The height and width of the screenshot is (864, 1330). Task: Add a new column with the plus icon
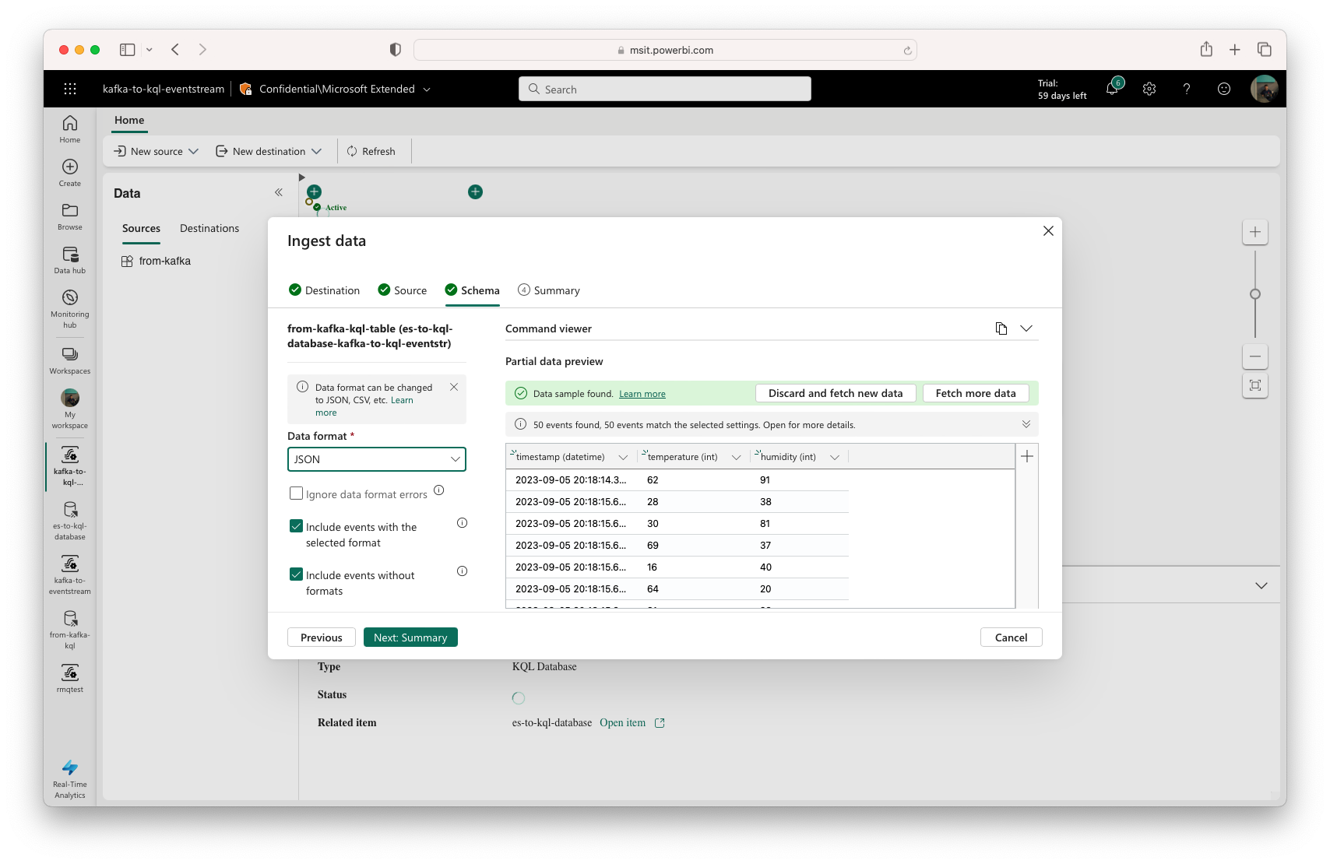[x=1026, y=456]
